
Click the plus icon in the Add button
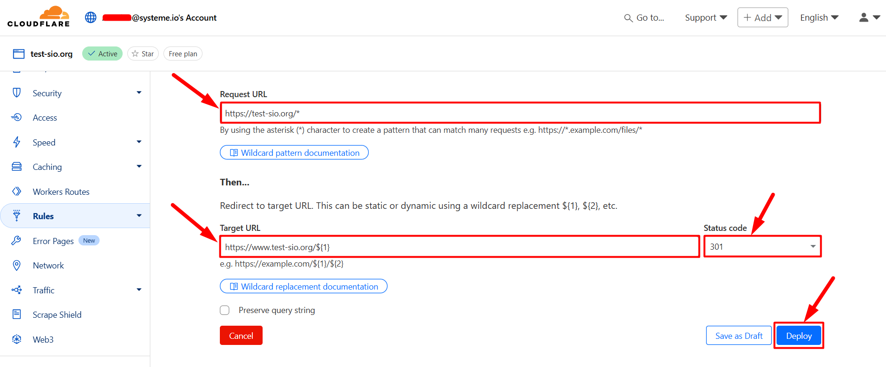(x=747, y=17)
